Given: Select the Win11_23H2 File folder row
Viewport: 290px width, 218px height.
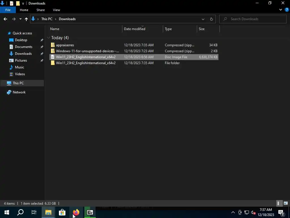Looking at the screenshot, I should 134,63.
